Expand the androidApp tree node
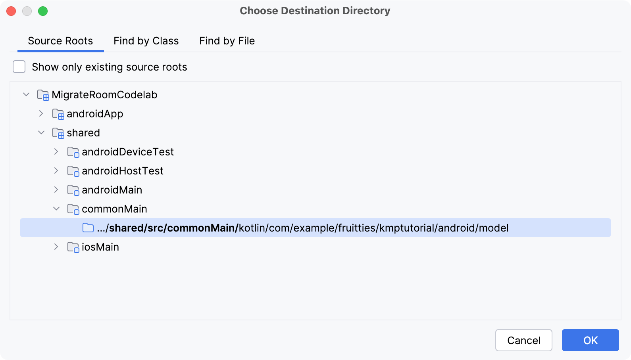 (x=41, y=114)
